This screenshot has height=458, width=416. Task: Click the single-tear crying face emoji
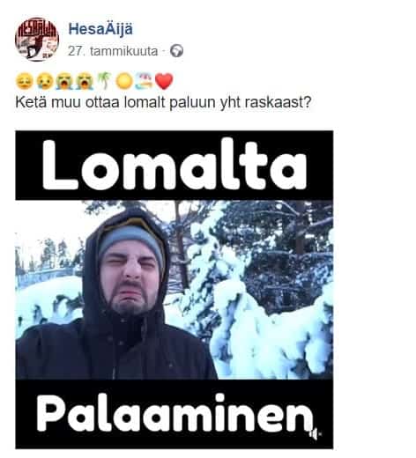pos(45,82)
